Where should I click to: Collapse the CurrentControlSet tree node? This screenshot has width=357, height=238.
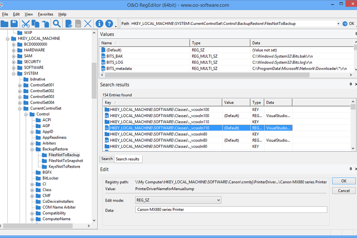point(20,108)
